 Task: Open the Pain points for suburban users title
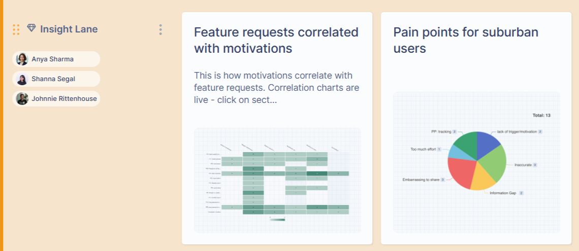466,41
